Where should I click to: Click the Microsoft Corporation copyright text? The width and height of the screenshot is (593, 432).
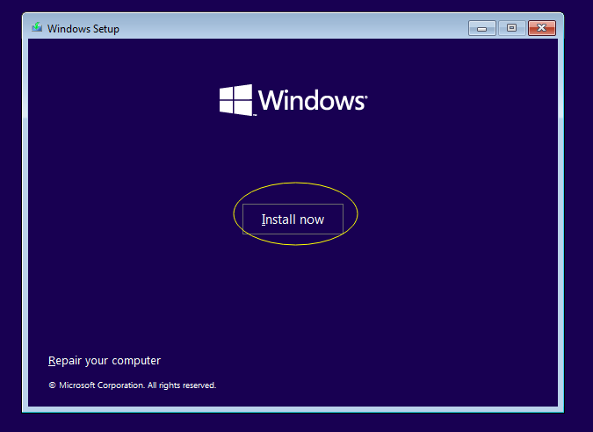click(x=133, y=385)
